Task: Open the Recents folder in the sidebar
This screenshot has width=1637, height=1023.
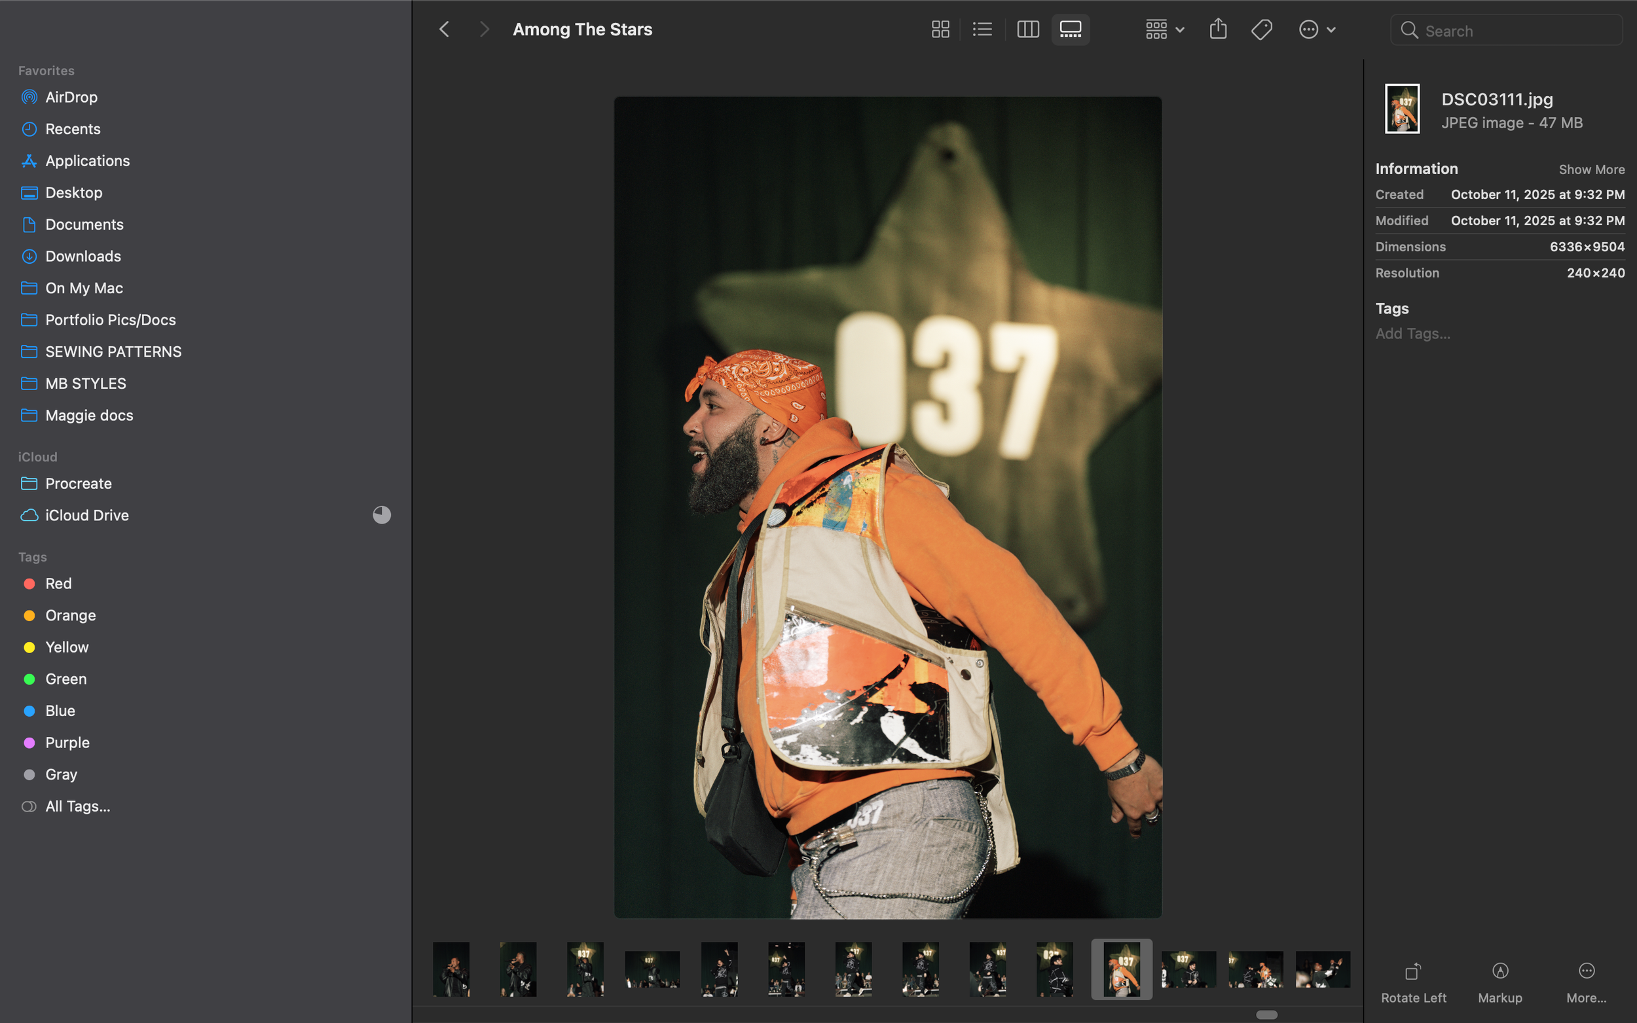Action: [73, 128]
